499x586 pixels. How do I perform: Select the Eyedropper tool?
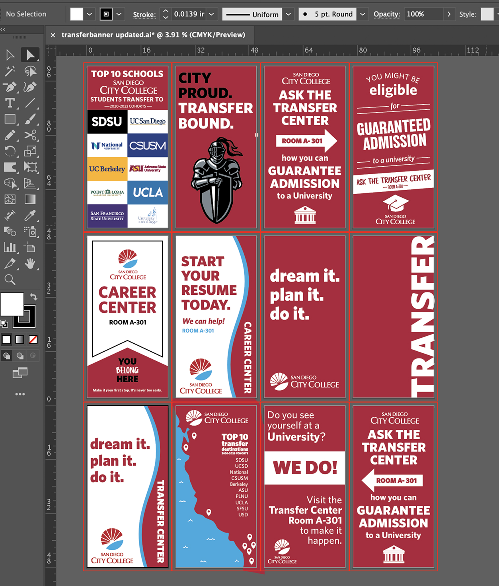point(31,216)
